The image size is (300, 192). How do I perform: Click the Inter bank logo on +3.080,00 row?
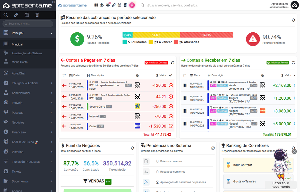pos(262,111)
